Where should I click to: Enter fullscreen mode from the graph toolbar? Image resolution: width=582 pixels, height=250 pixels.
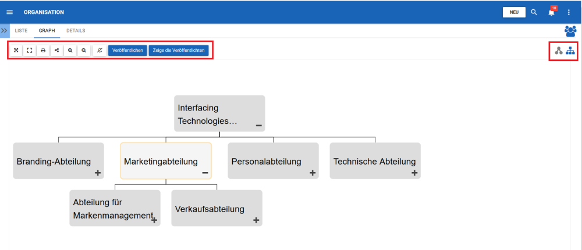tap(29, 51)
